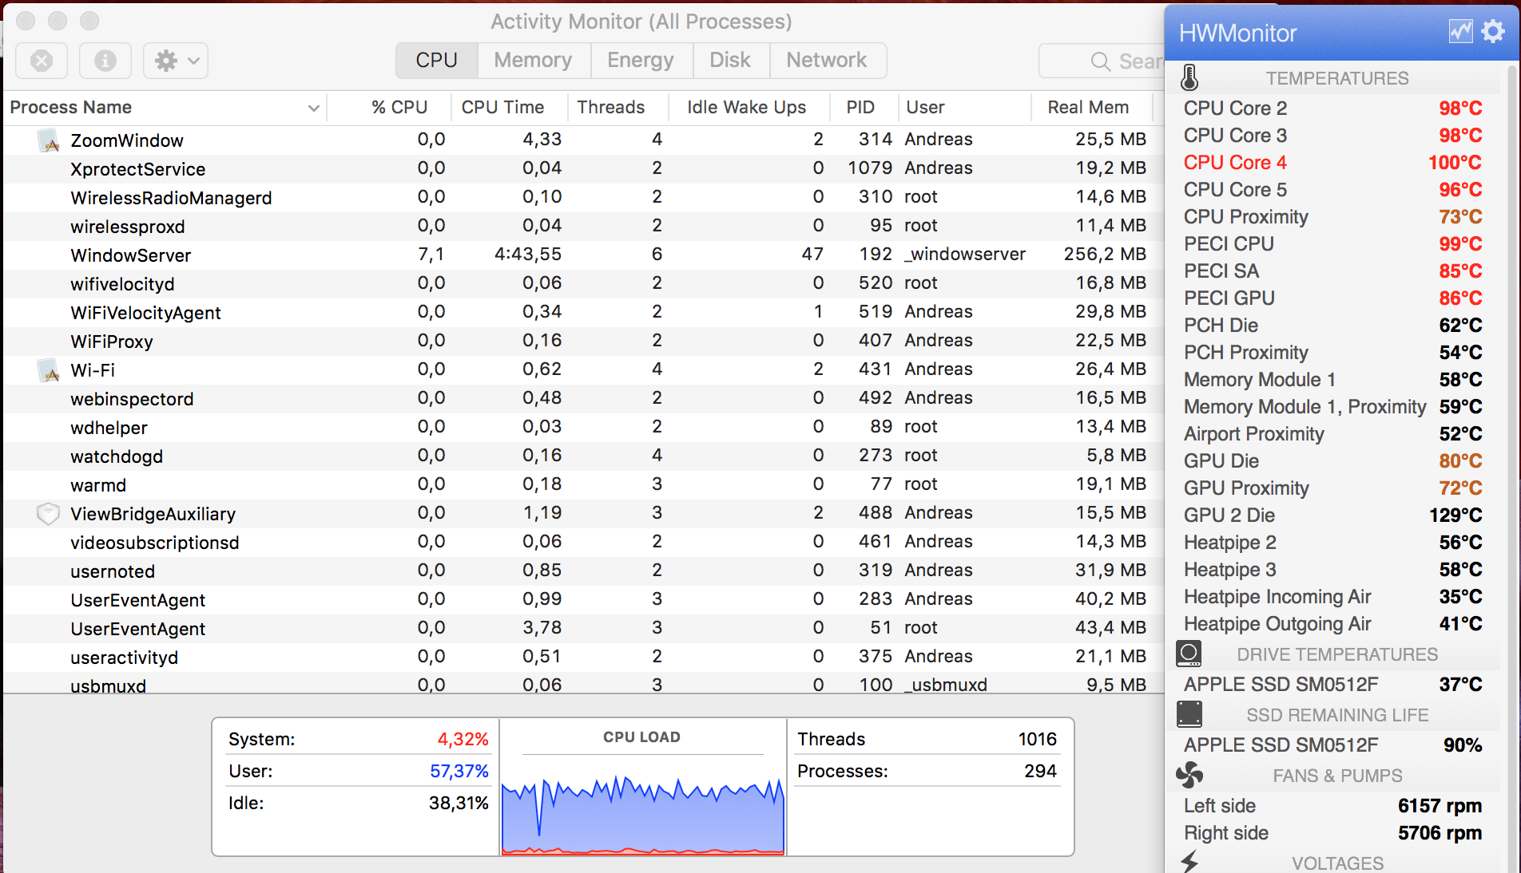Screen dimensions: 1521x873
Task: Click the Airport Proximity reading
Action: 1332,434
